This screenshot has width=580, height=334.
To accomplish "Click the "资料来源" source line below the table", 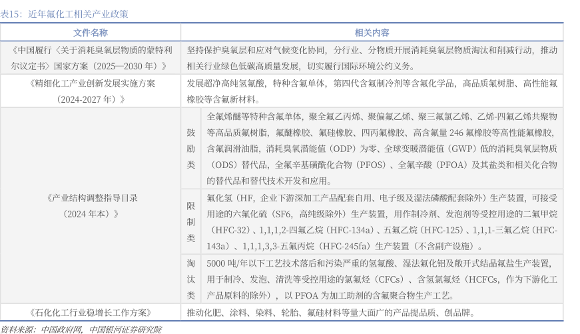I will point(81,329).
